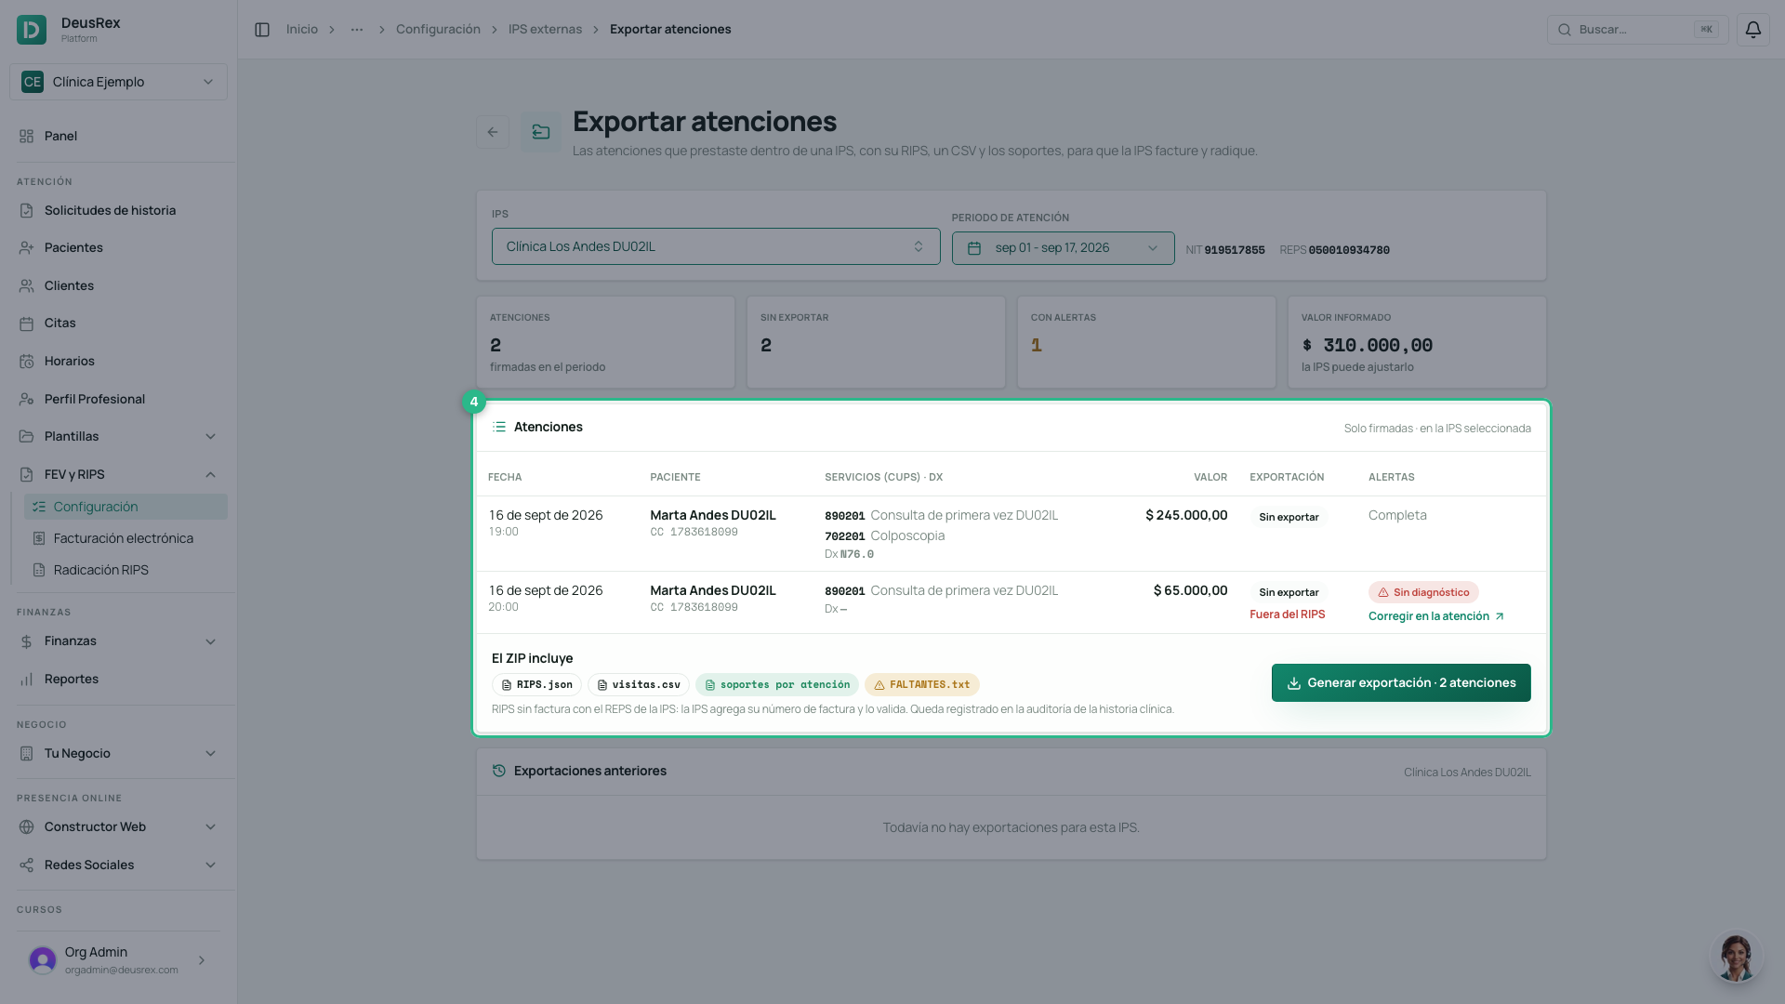The image size is (1785, 1004).
Task: Select Configuración submenu item
Action: pyautogui.click(x=126, y=507)
